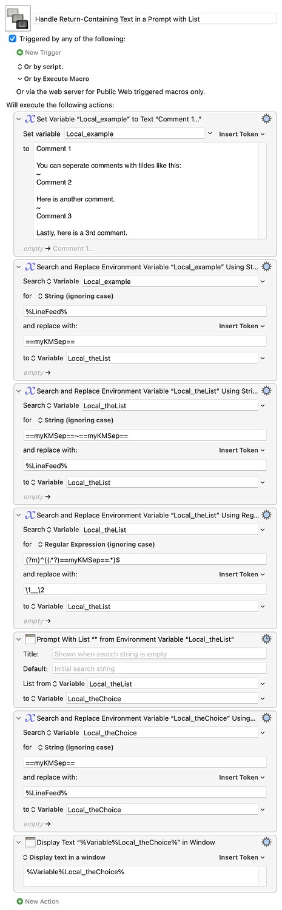Open gear menu of Display Text action

pos(266,842)
